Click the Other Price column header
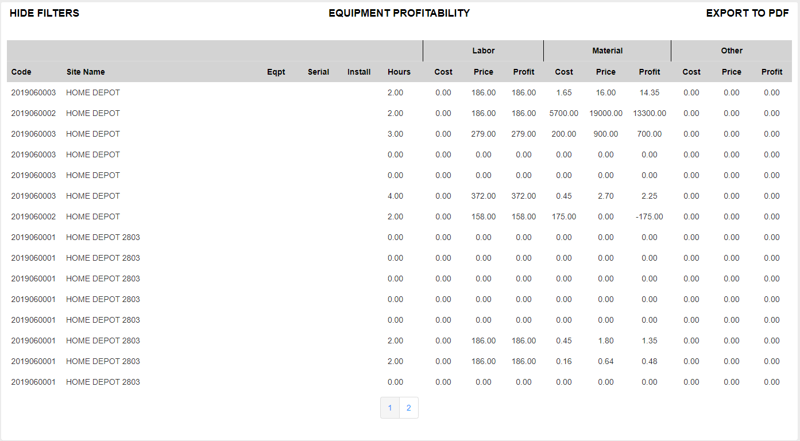Image resolution: width=800 pixels, height=441 pixels. 732,72
